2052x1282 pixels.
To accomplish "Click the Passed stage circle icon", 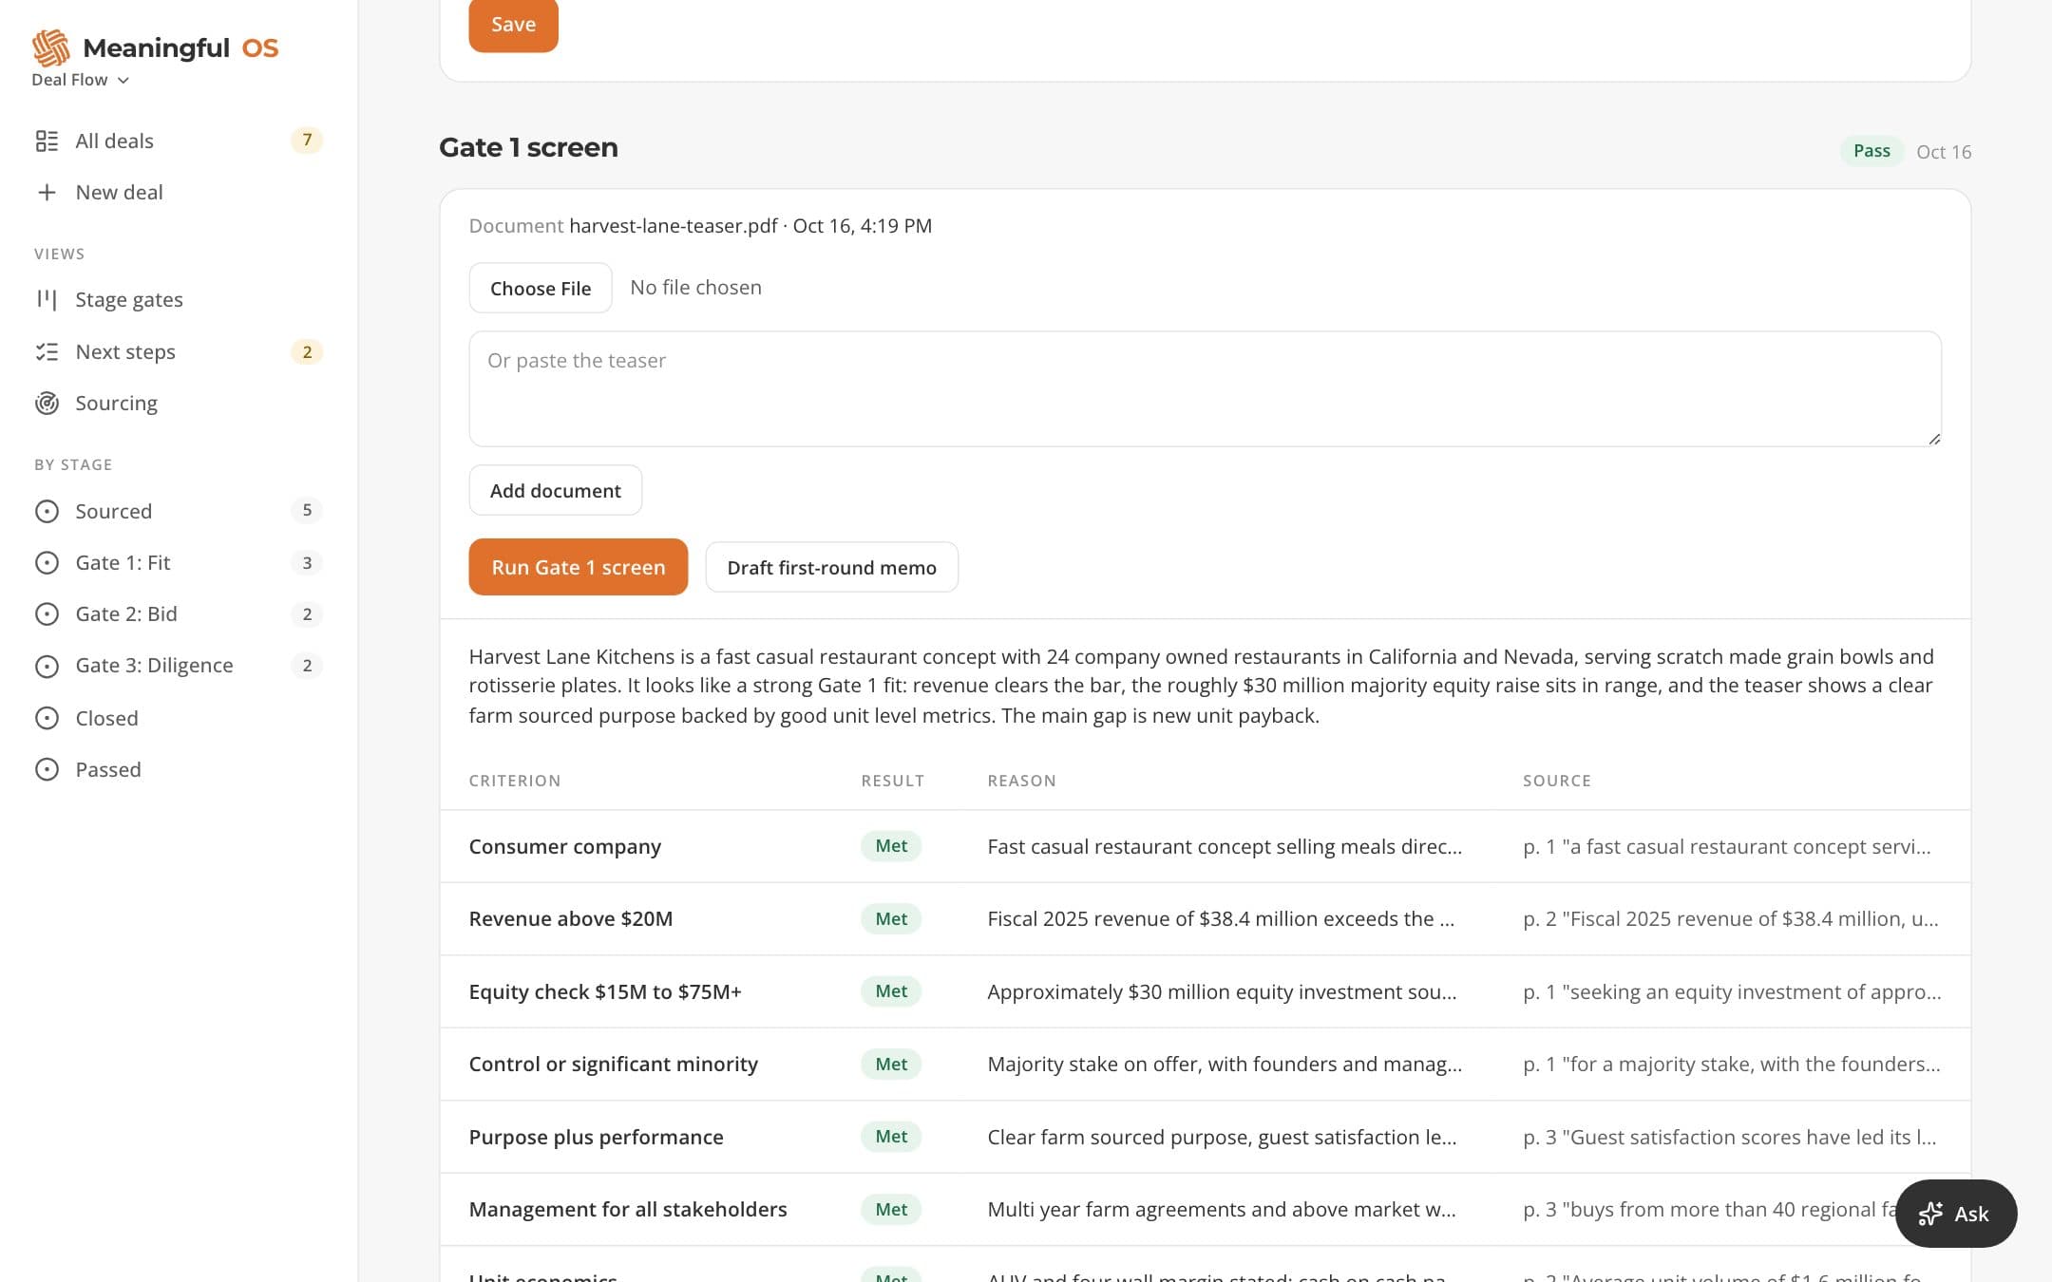I will coord(47,769).
